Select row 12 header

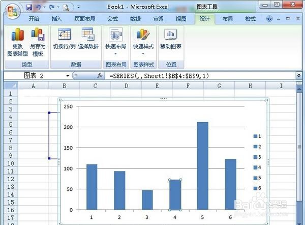point(11,179)
